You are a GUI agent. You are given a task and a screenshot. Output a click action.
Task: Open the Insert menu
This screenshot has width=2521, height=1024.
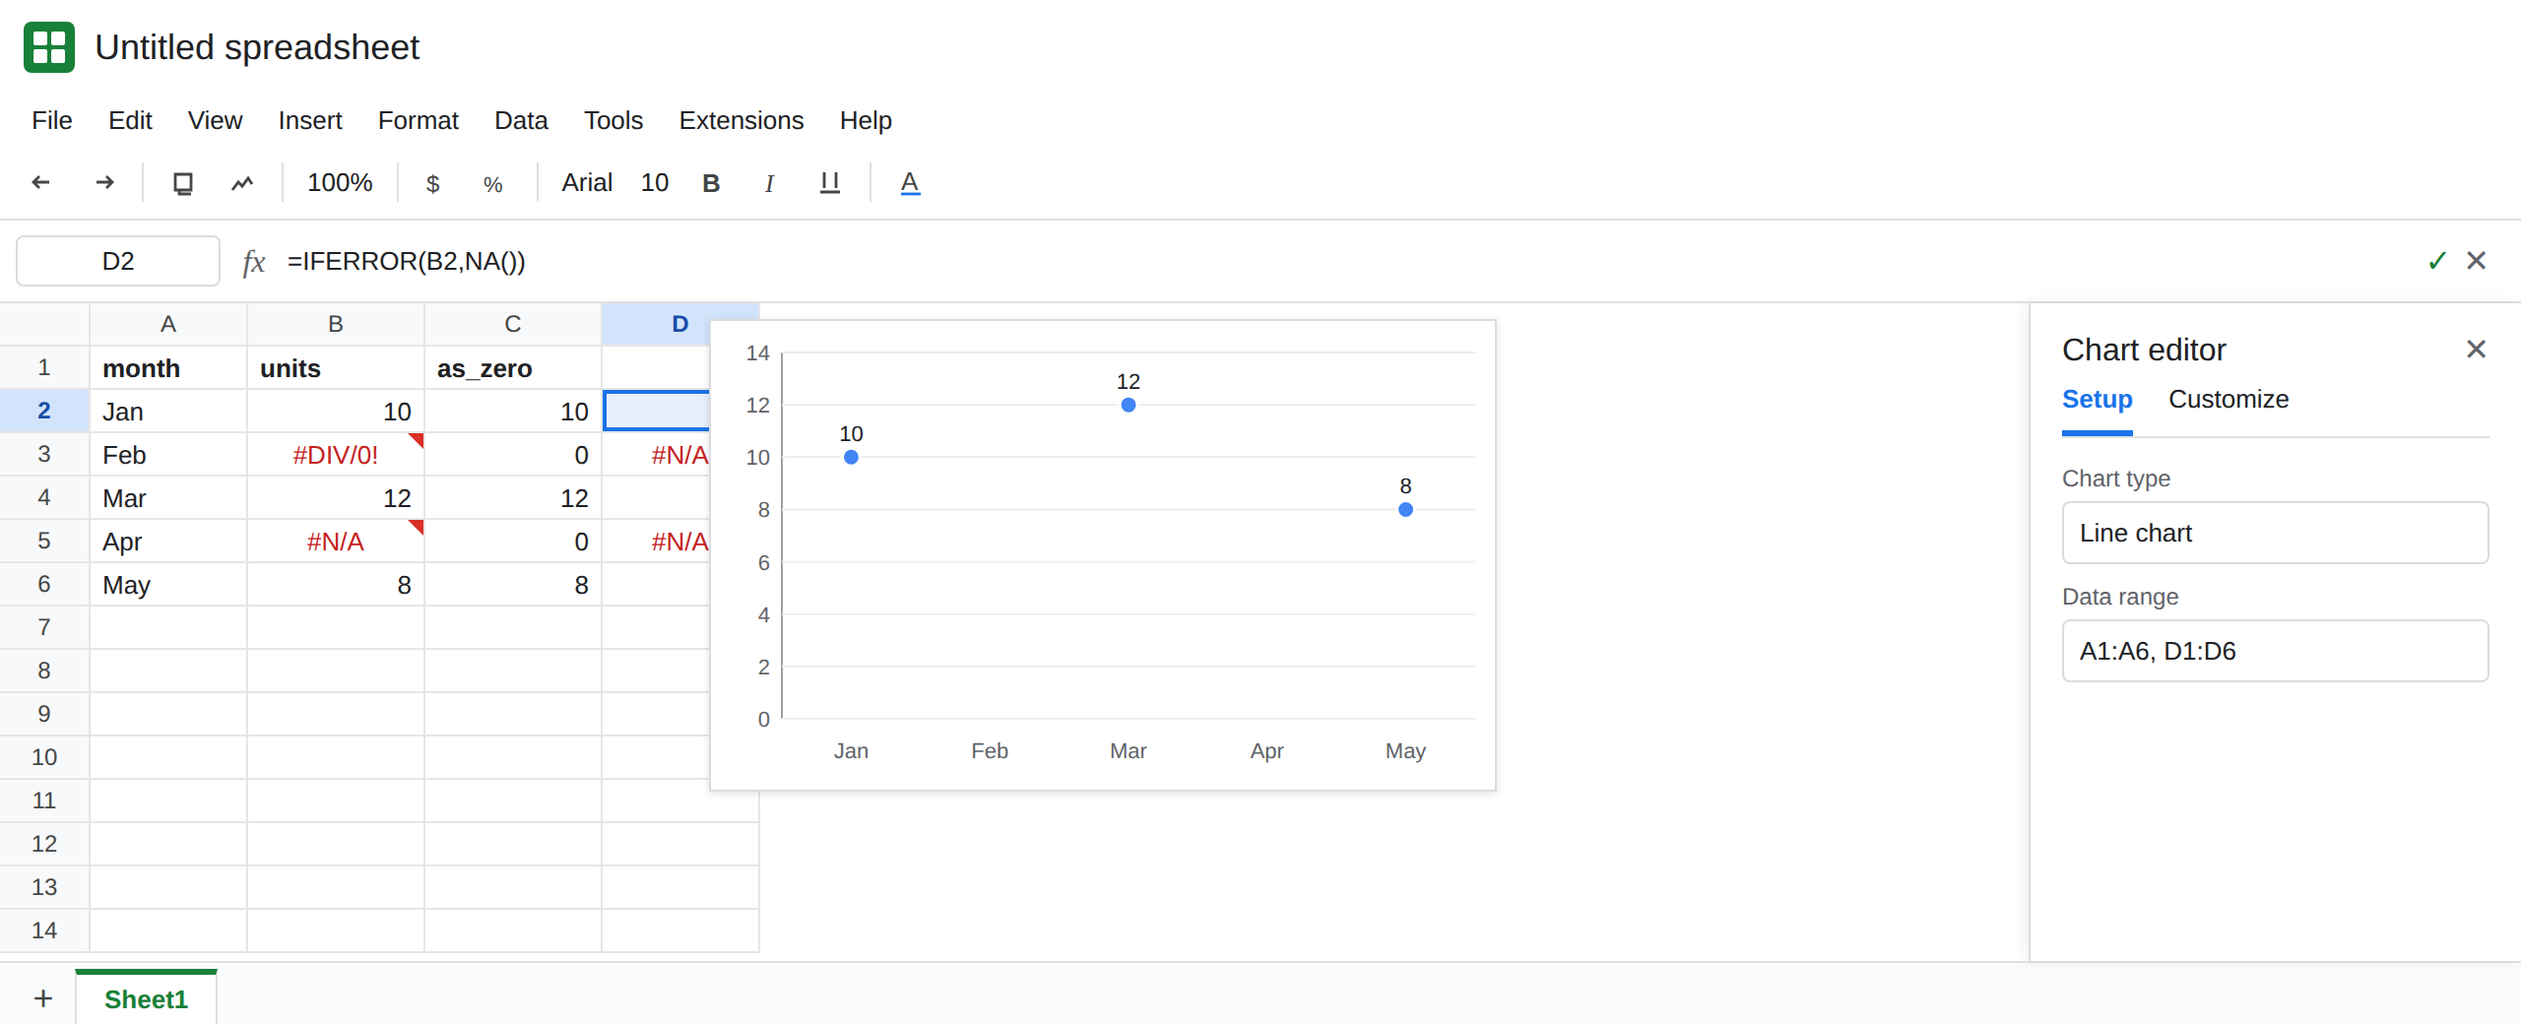pyautogui.click(x=310, y=120)
